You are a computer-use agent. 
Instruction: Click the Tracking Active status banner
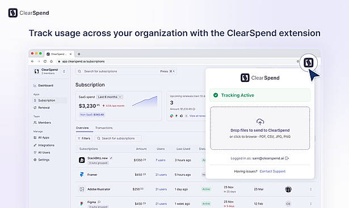click(x=260, y=95)
